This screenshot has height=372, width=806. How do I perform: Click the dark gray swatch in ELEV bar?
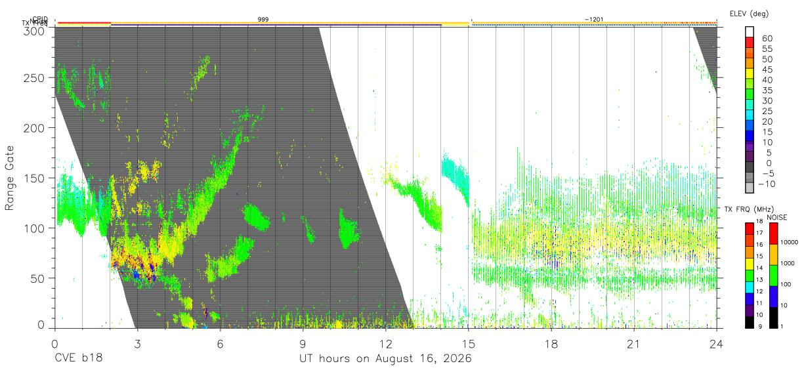[x=750, y=165]
